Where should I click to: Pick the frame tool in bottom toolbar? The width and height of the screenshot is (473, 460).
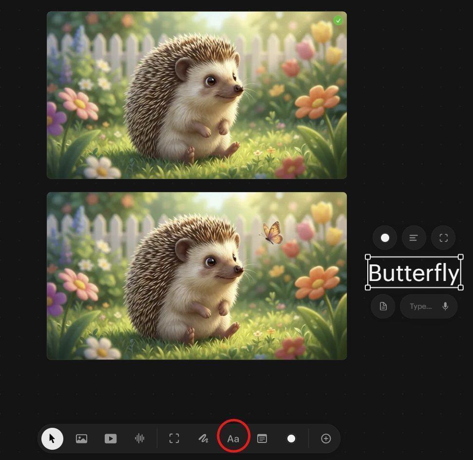[x=174, y=438]
